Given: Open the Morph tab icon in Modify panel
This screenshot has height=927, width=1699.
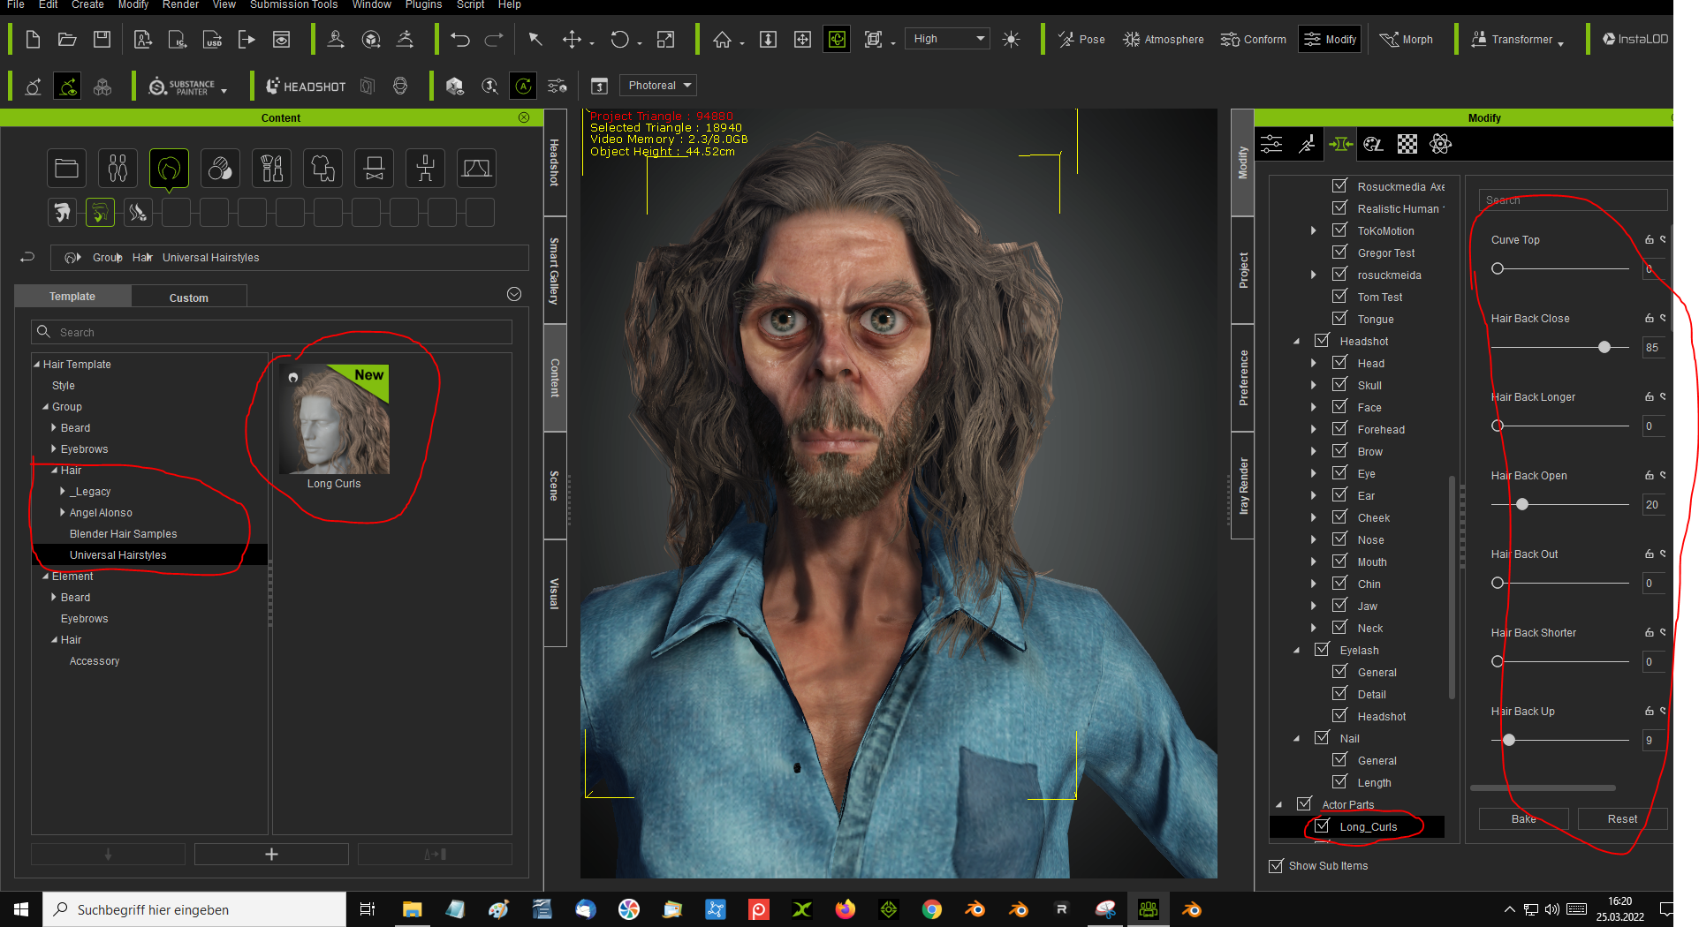Looking at the screenshot, I should coord(1340,144).
